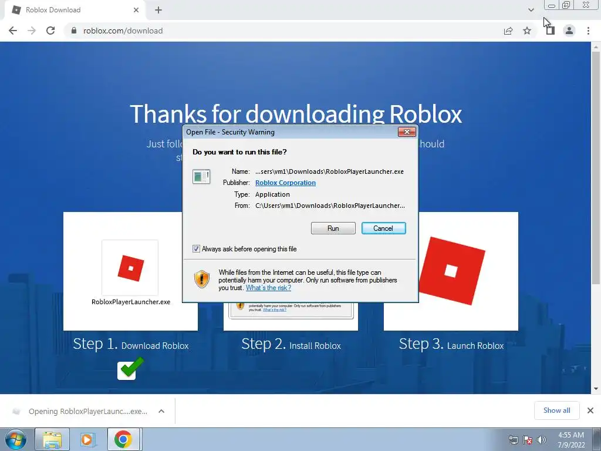
Task: Click the Step 3 Launch Roblox text
Action: 451,344
